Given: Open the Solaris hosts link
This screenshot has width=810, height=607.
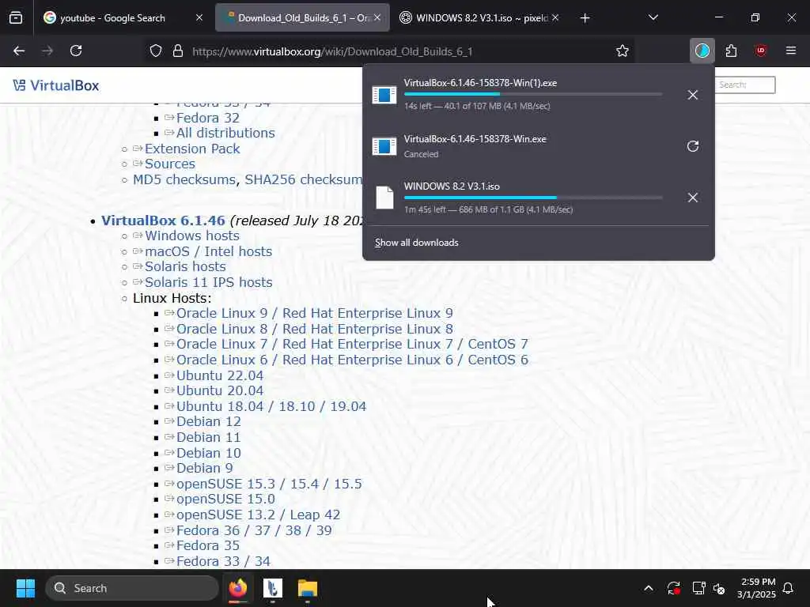Looking at the screenshot, I should tap(185, 267).
